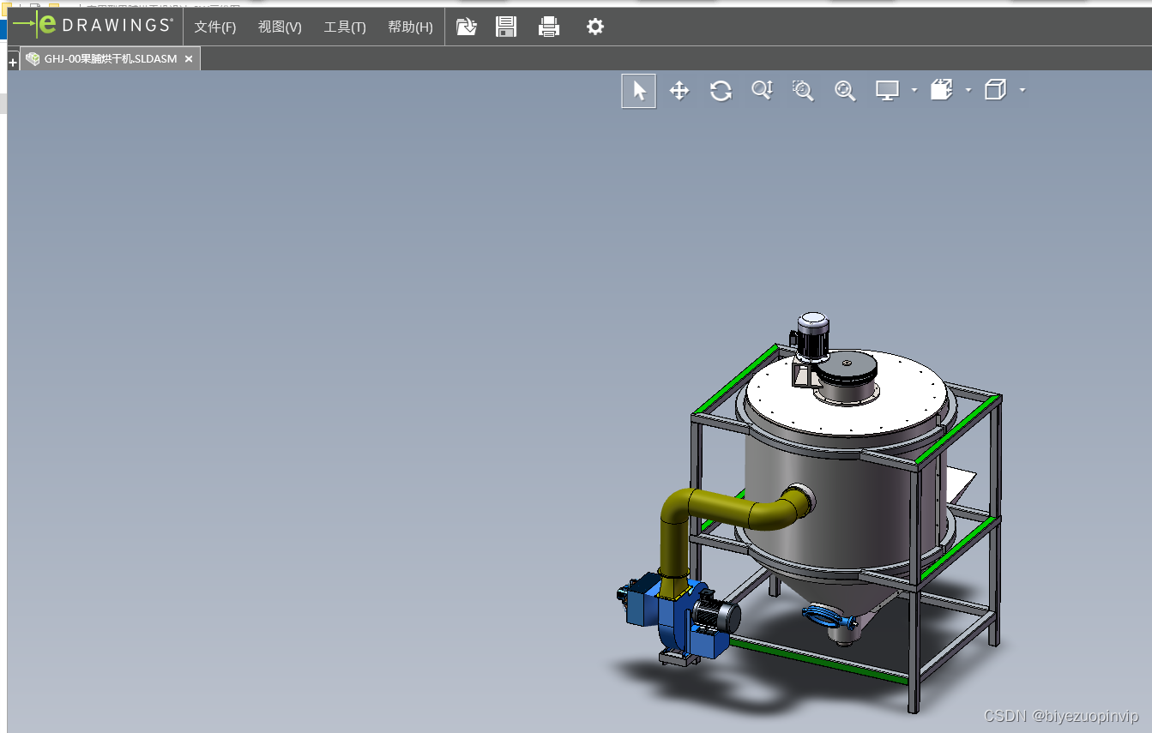Viewport: 1152px width, 733px height.
Task: Select the Rotate view tool
Action: click(x=721, y=91)
